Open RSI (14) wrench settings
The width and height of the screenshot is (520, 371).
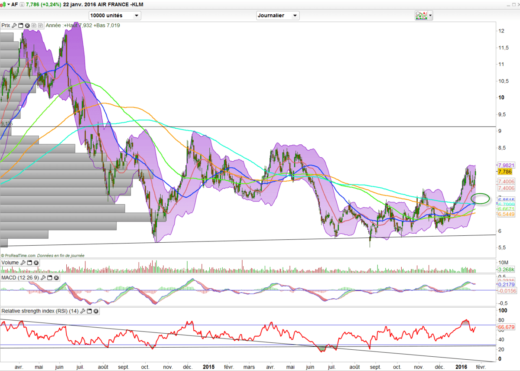click(x=83, y=311)
